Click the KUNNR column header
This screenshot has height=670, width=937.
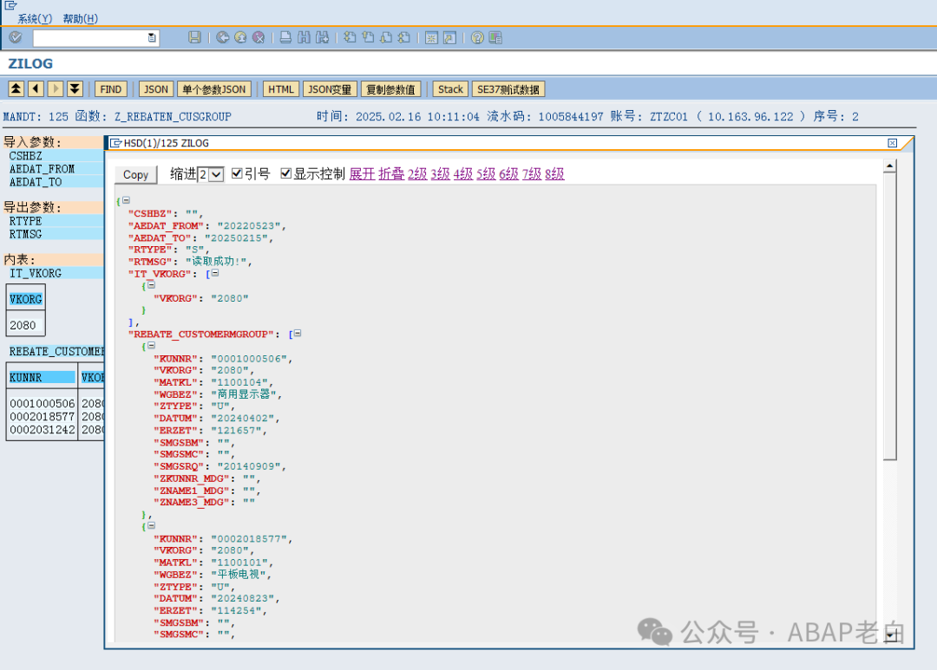(x=42, y=377)
